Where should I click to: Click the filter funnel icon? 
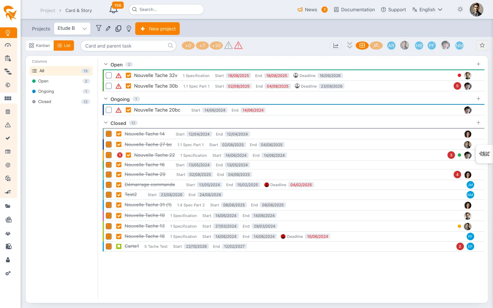99,28
